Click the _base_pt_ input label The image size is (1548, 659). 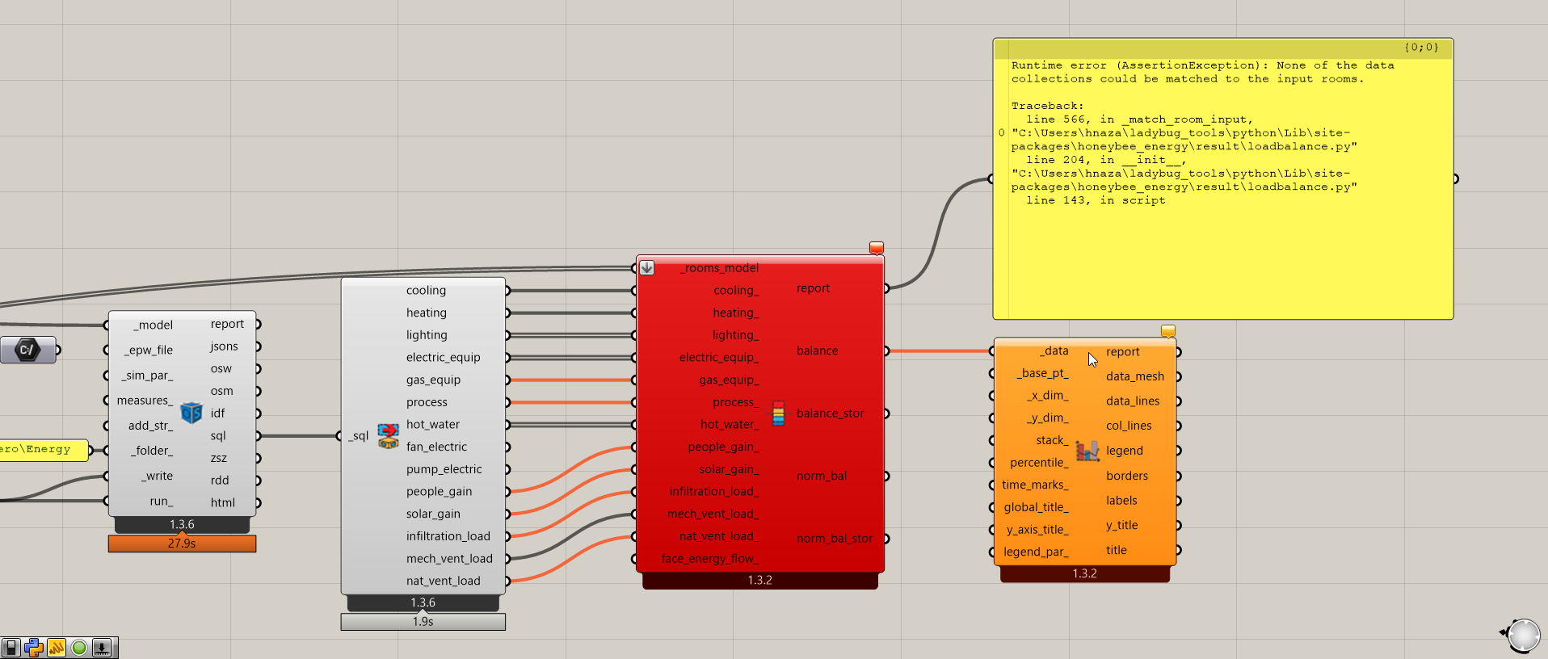point(1043,373)
